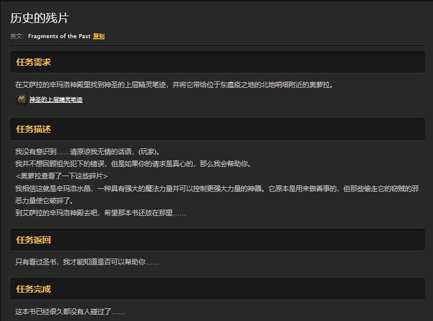
Task: Click the <奥萝拉查看了一下这些碎片> line
Action: 62,176
